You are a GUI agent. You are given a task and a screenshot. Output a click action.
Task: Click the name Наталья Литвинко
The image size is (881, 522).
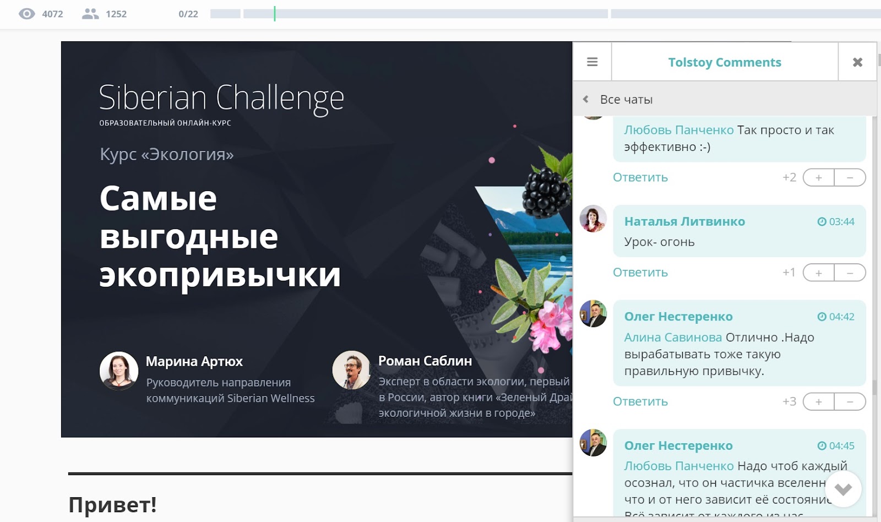click(684, 221)
